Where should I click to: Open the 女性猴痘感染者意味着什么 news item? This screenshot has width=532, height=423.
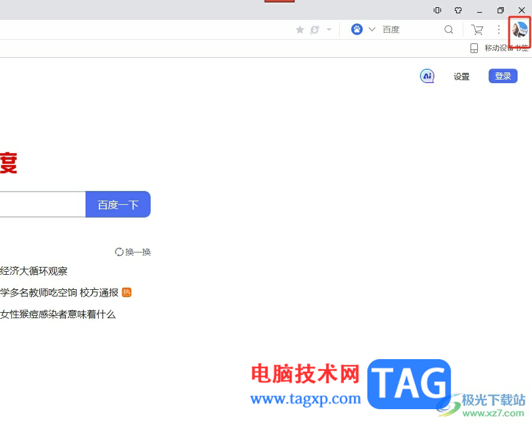pyautogui.click(x=58, y=314)
